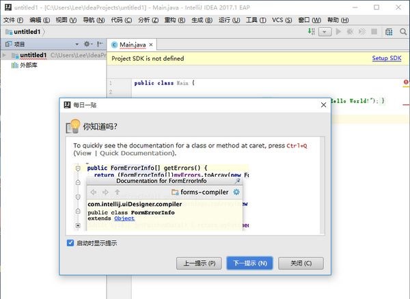Click the green Run arrow icon
Screen dimensions: 410x299
(338, 31)
